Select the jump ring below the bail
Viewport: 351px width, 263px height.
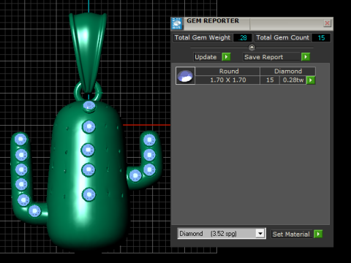76,94
